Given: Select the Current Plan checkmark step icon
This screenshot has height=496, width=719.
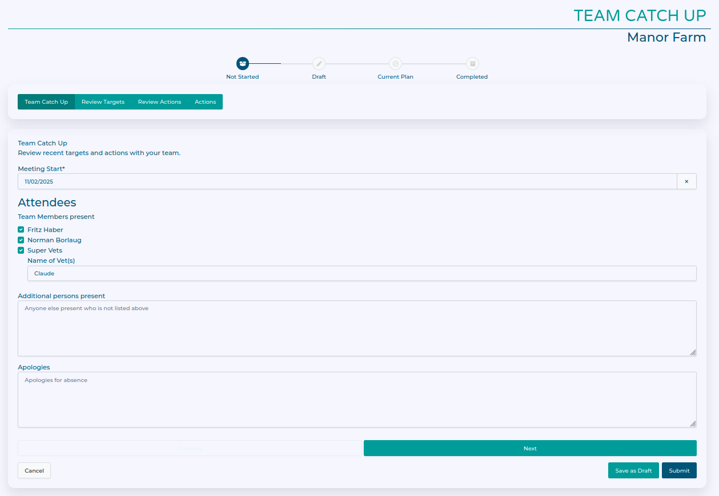Looking at the screenshot, I should pyautogui.click(x=395, y=63).
